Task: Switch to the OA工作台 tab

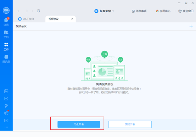Action: click(26, 19)
